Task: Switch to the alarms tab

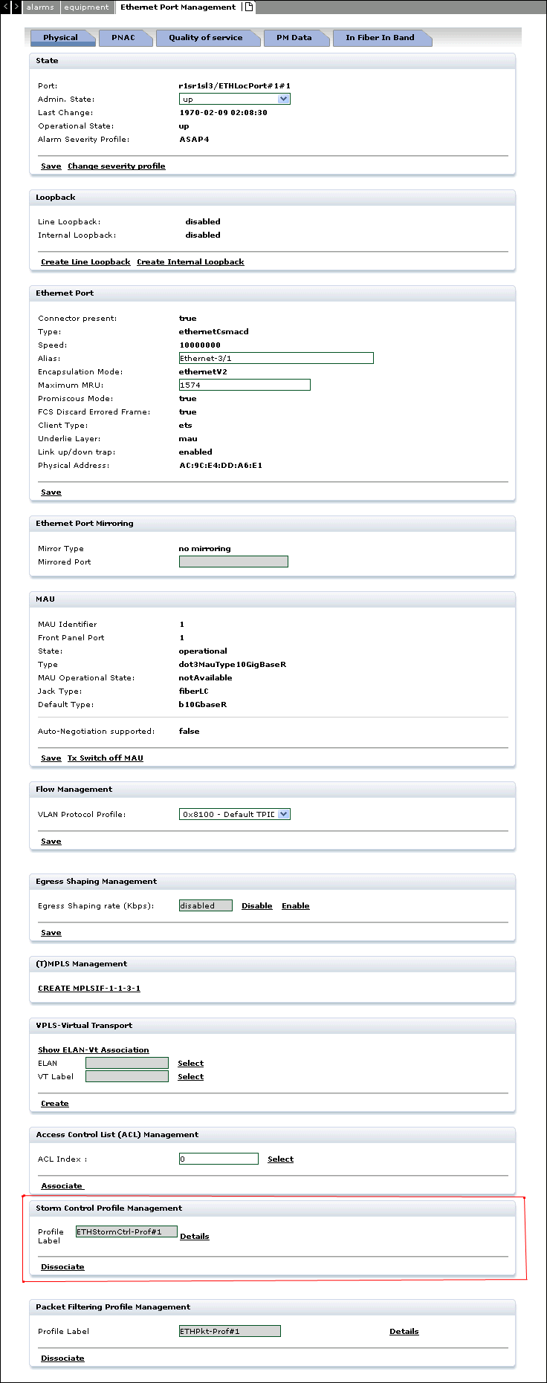Action: (x=40, y=7)
